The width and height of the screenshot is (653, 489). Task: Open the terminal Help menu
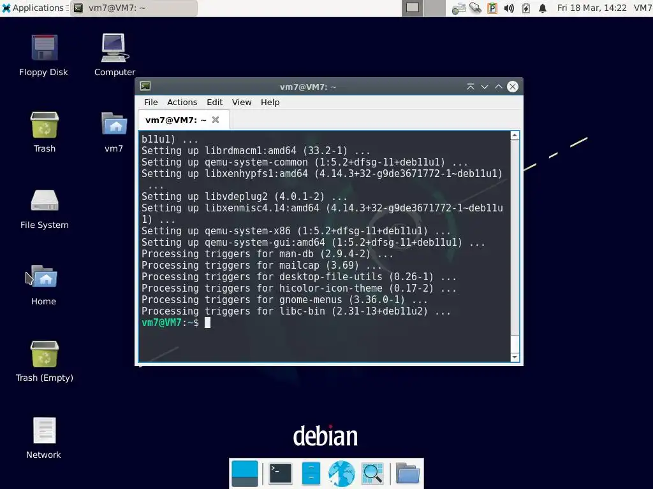[x=270, y=103]
